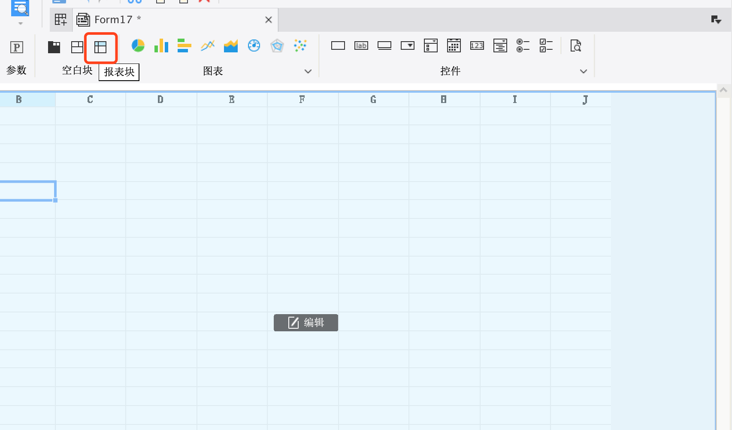Screen dimensions: 732x430
Task: Select the drop-down combo box widget
Action: (x=408, y=45)
